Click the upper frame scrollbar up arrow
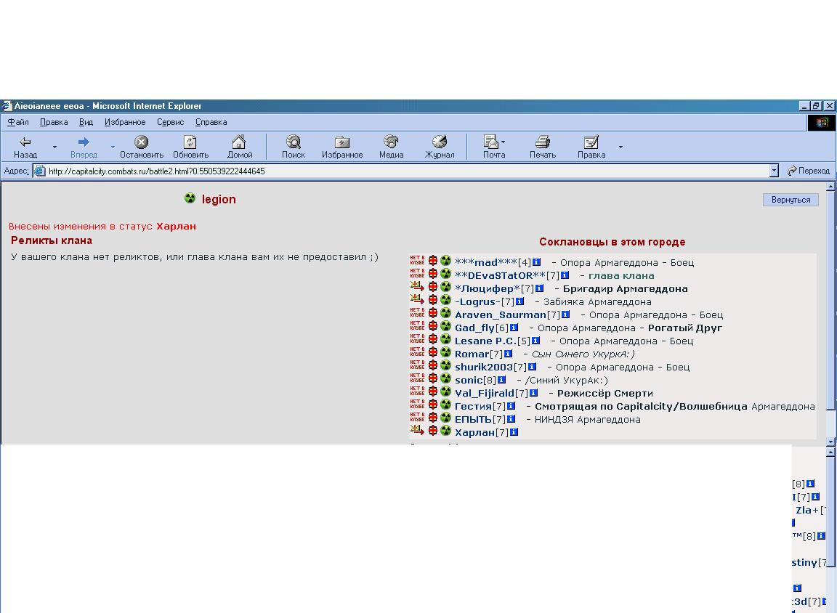The width and height of the screenshot is (837, 613). click(830, 187)
